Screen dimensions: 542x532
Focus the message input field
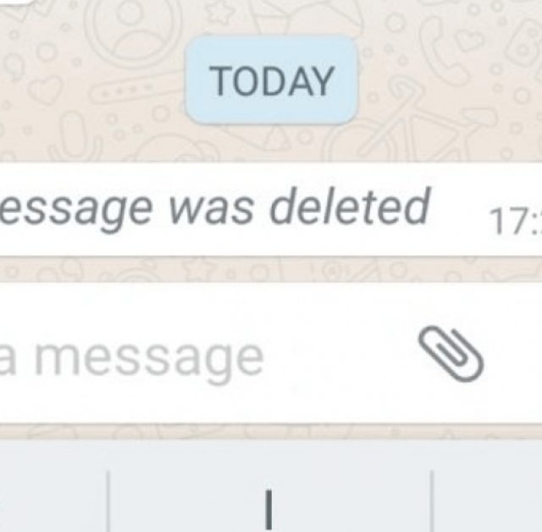click(x=271, y=354)
